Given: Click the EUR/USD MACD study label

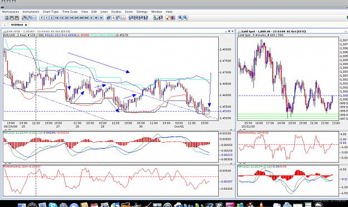Looking at the screenshot, I should click(x=36, y=133).
